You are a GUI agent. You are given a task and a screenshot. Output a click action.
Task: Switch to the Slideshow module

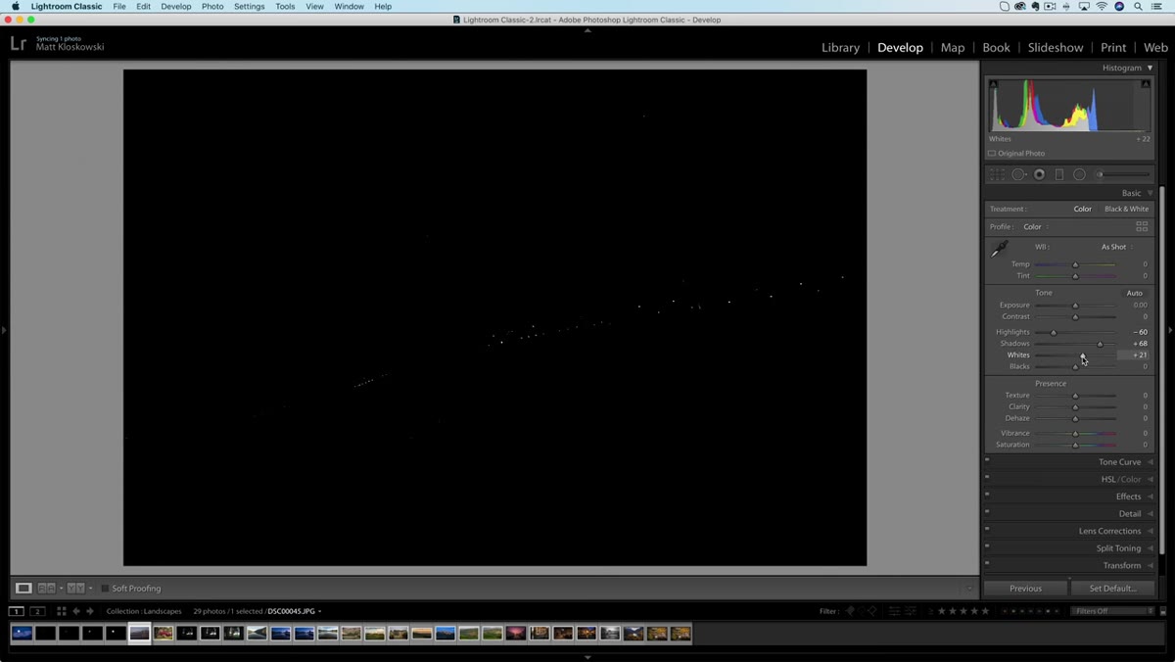1056,47
